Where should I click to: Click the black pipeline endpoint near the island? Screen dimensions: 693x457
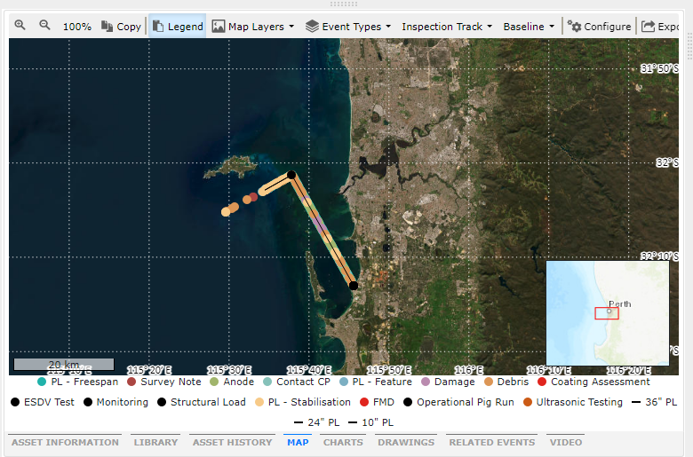tap(291, 176)
